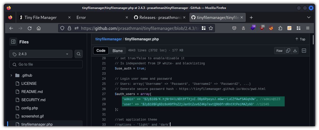
Task: Switch to Code view
Action: click(101, 51)
